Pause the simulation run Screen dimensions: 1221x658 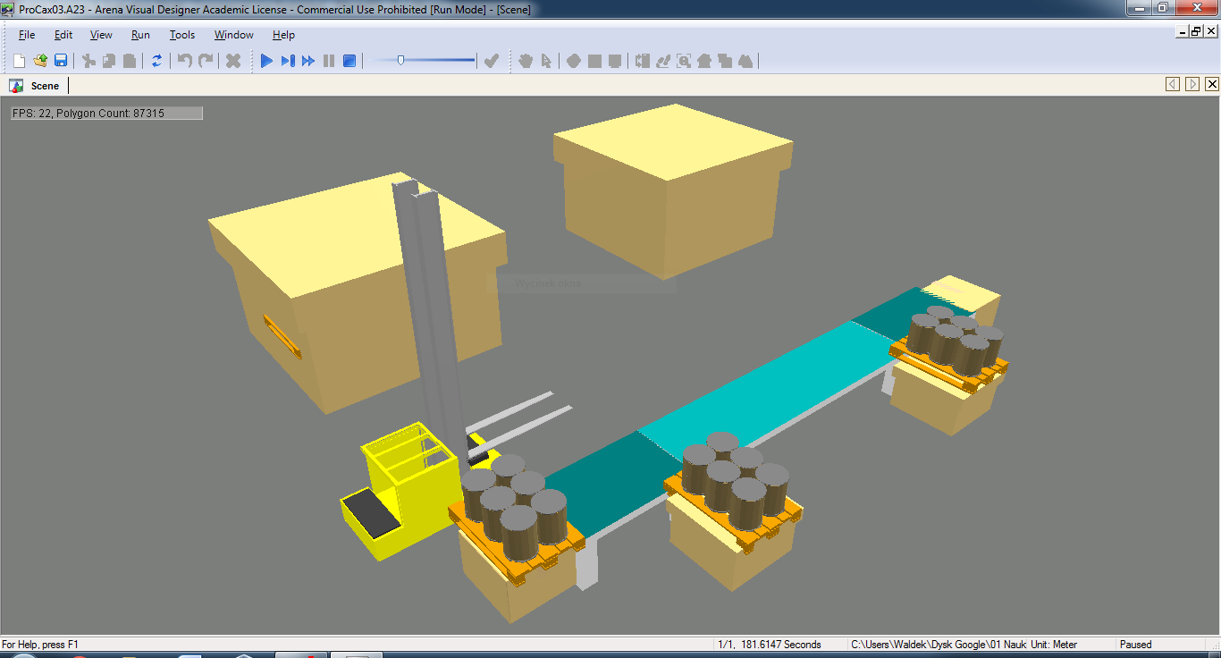click(x=329, y=61)
